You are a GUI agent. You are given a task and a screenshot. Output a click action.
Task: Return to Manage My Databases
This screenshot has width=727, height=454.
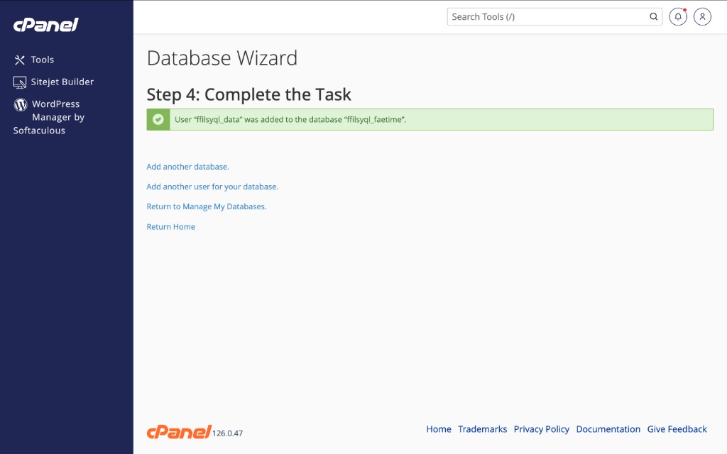[x=206, y=206]
